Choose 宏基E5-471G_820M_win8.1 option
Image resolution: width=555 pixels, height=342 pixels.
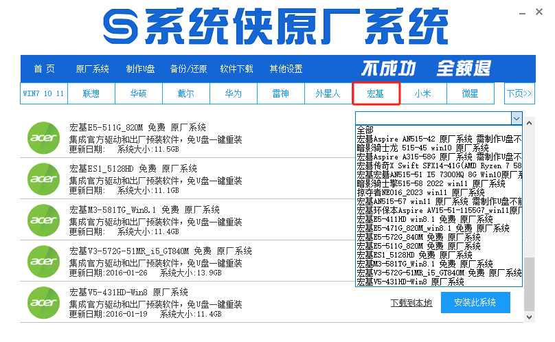(439, 228)
